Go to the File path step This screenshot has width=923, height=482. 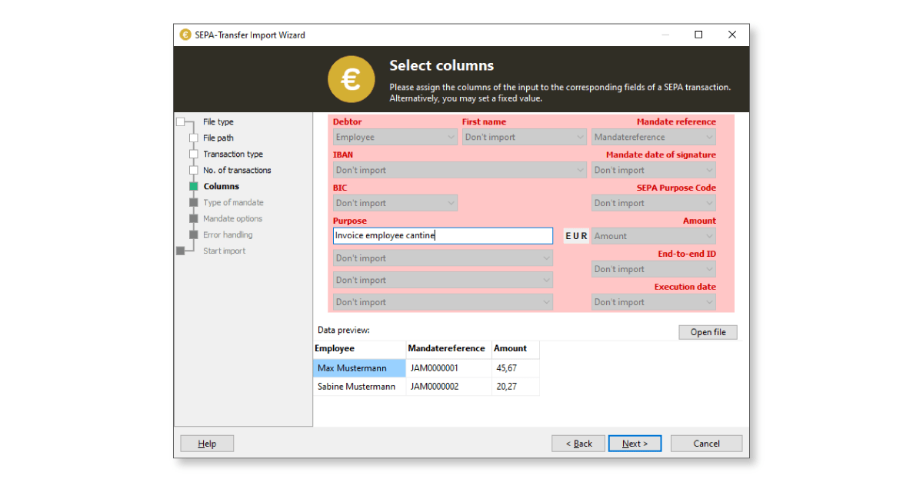(218, 138)
